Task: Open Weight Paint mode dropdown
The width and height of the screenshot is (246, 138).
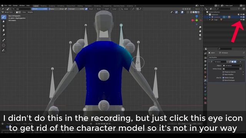Action: [8, 12]
